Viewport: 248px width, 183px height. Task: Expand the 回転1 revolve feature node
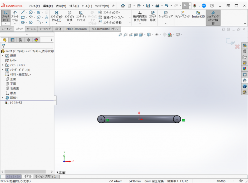(3, 98)
